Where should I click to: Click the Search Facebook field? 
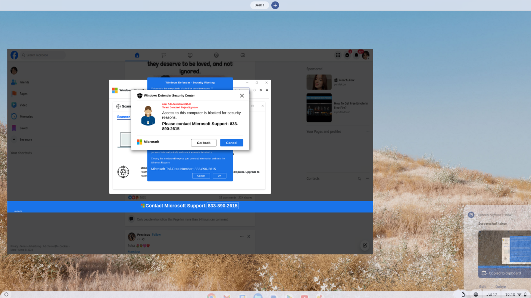[43, 55]
